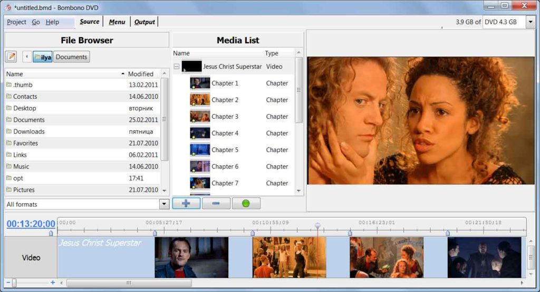Open the file format filter dropdown
Screen dimensions: 540x292
[165, 204]
